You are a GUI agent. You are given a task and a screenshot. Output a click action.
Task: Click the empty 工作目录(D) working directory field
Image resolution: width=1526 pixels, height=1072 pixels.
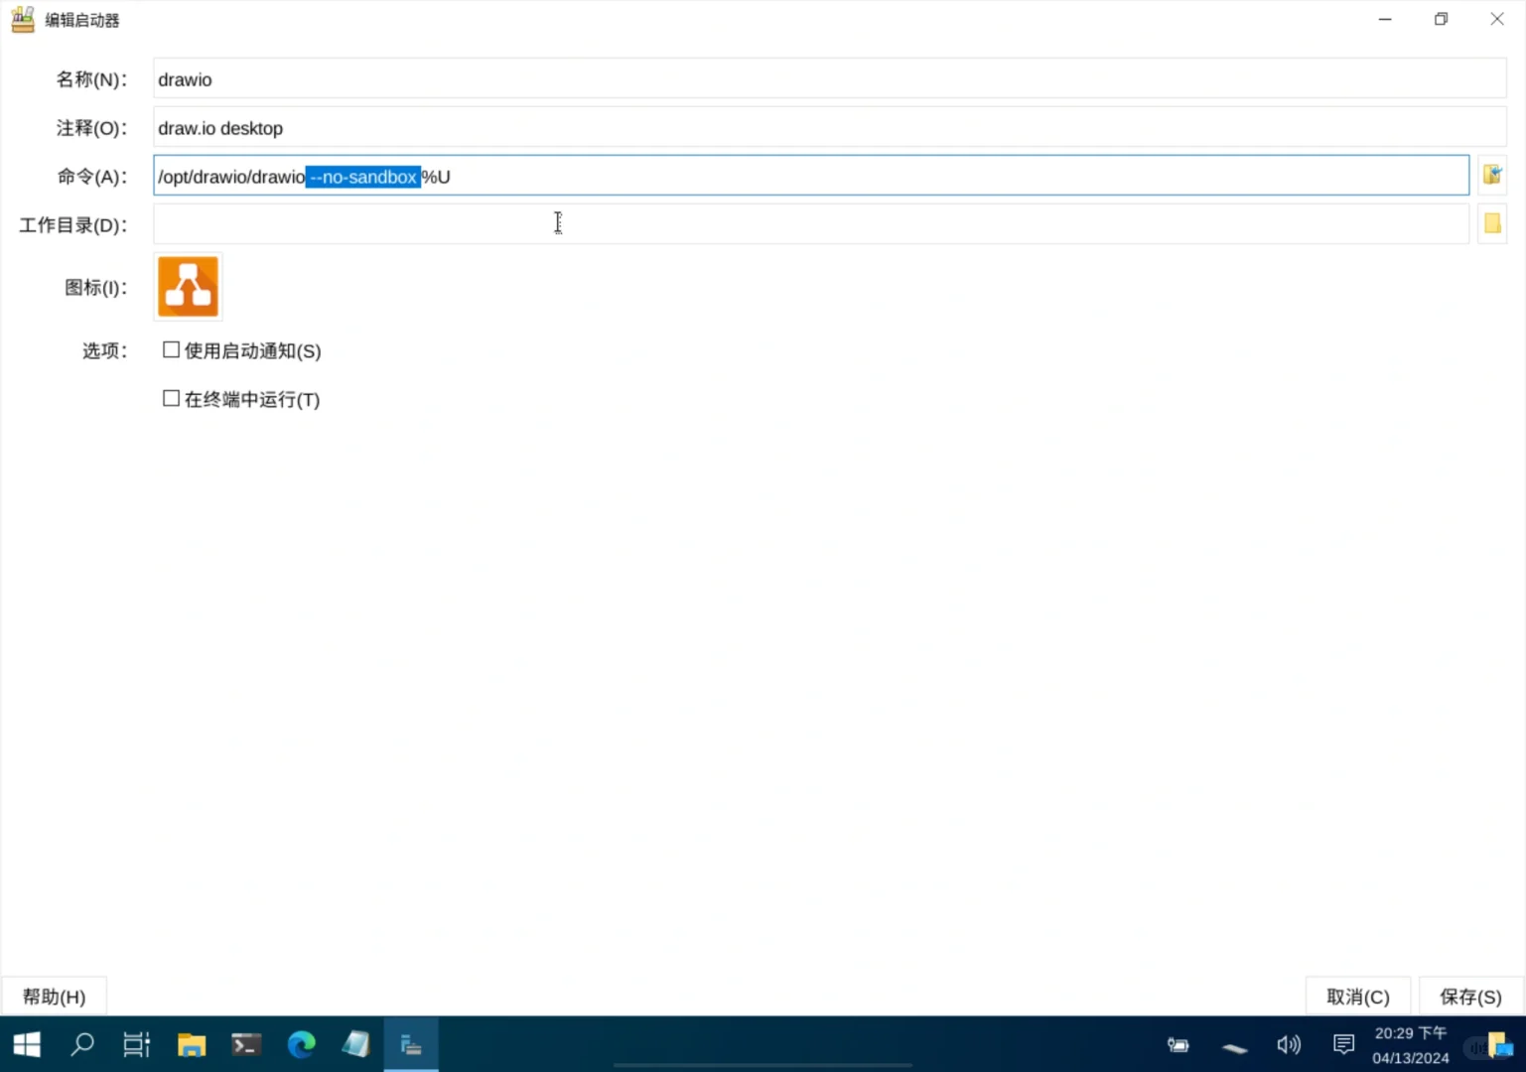(811, 224)
